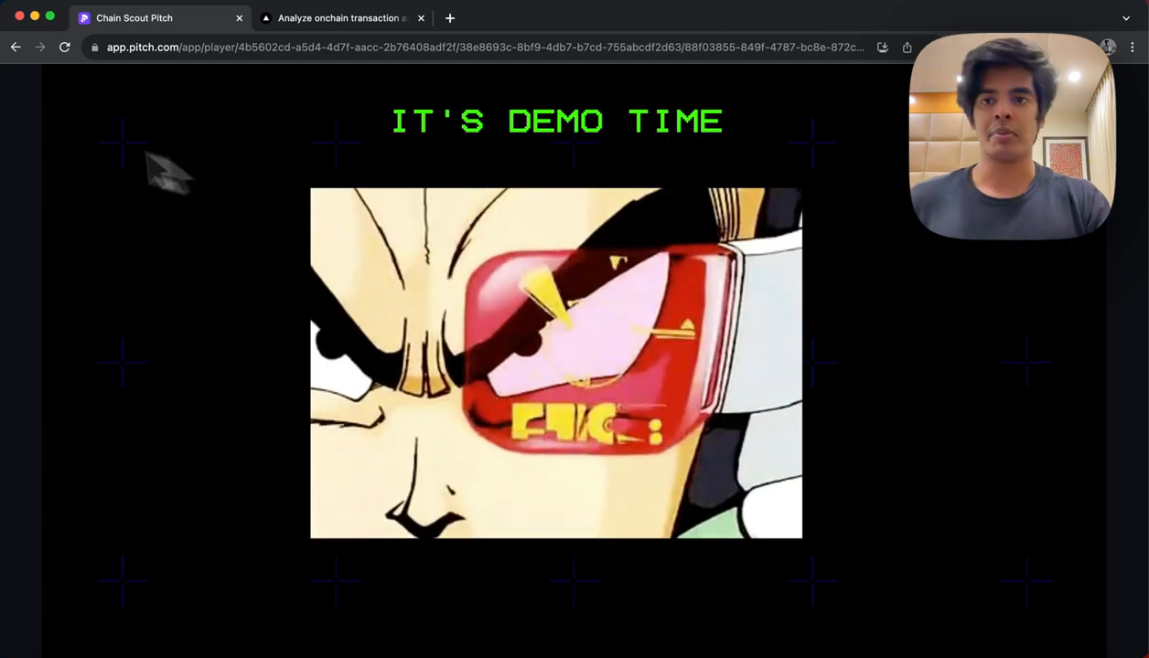1149x658 pixels.
Task: Click the Pitch favicon on first tab
Action: pyautogui.click(x=84, y=17)
